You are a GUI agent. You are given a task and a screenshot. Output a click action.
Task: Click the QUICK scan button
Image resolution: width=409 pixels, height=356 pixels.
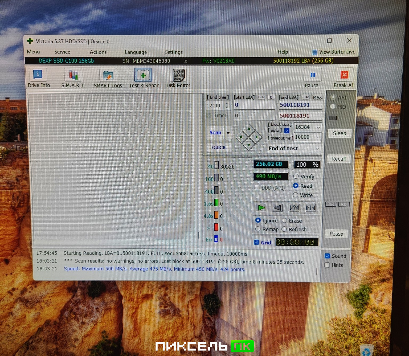point(219,148)
